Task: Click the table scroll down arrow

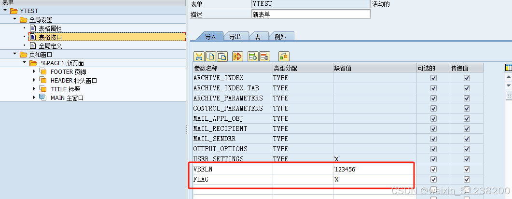Action: coord(509,85)
